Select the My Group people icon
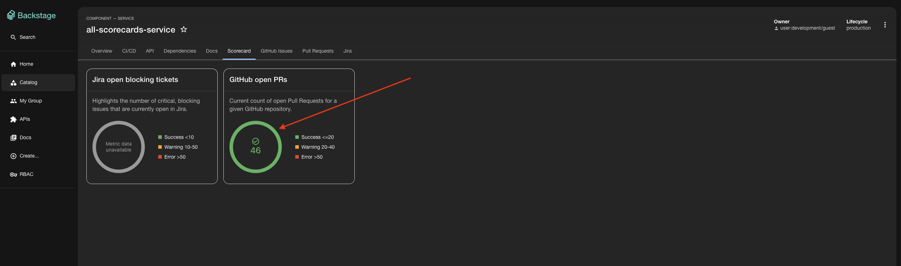The image size is (901, 266). pos(13,101)
